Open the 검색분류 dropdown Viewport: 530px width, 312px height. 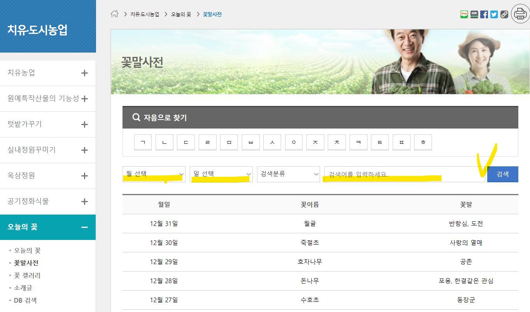tap(288, 174)
